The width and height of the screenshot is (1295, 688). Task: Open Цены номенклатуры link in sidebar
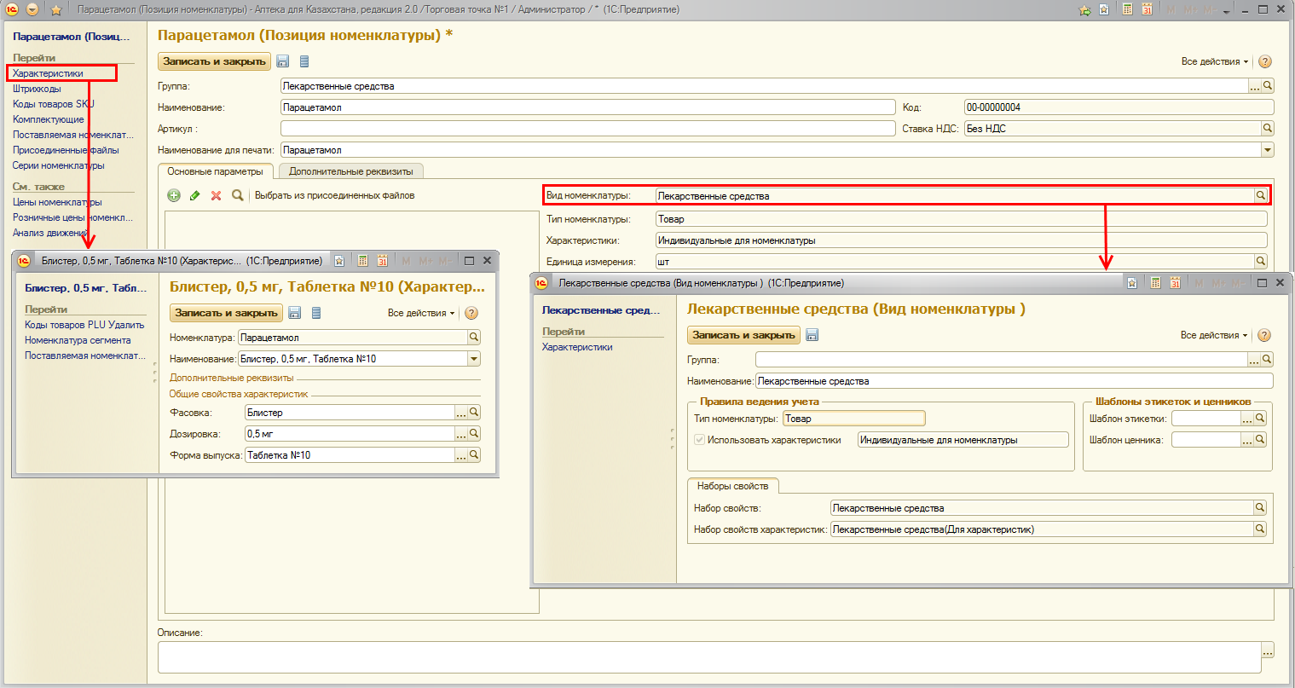point(57,202)
